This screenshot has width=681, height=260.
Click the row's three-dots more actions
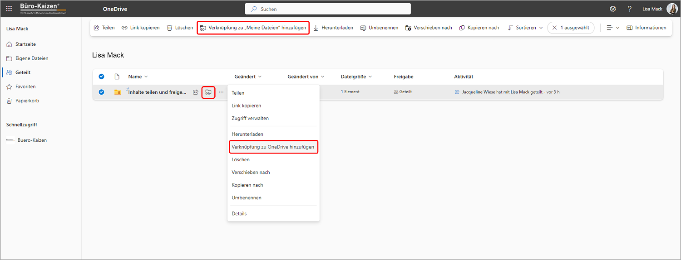click(x=221, y=92)
